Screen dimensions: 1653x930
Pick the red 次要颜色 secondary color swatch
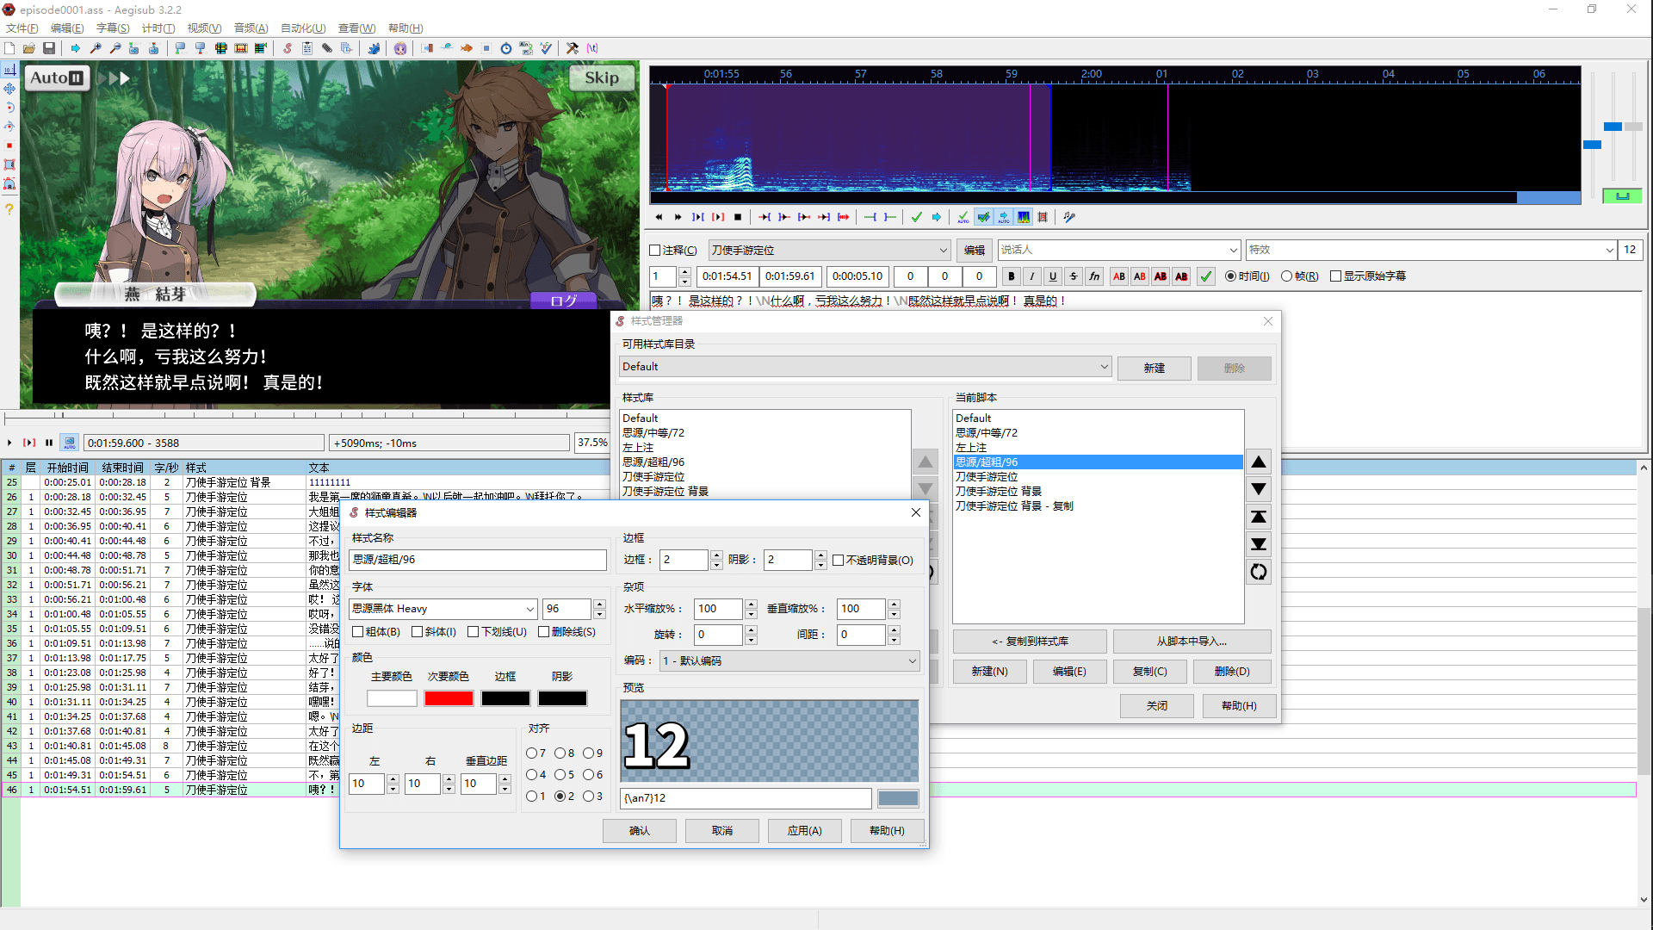click(x=449, y=698)
